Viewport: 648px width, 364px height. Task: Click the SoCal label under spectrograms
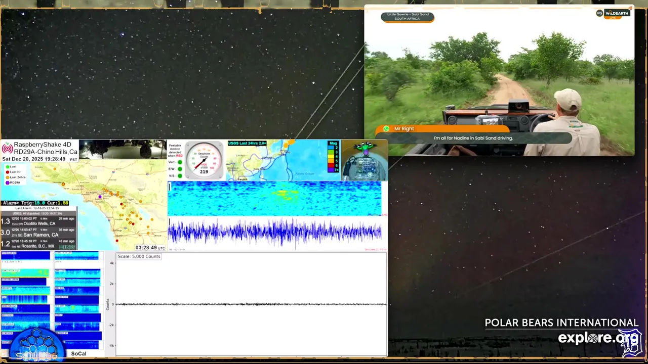78,353
